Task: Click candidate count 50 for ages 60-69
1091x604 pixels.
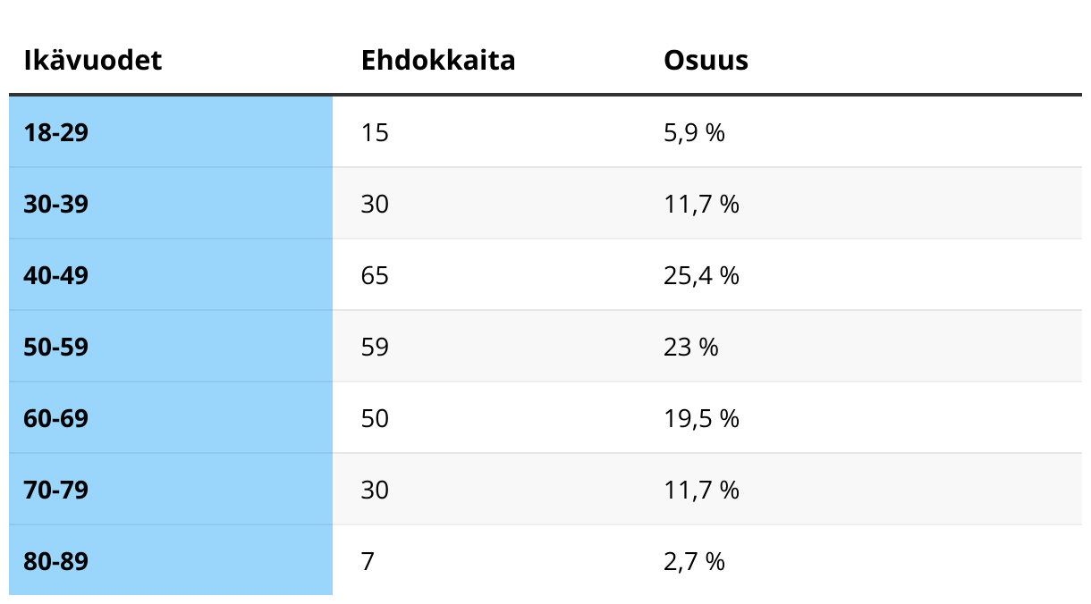Action: 375,419
